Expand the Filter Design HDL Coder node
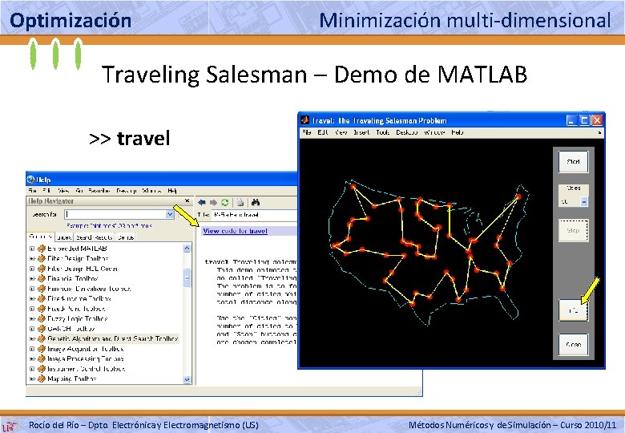 [x=32, y=269]
